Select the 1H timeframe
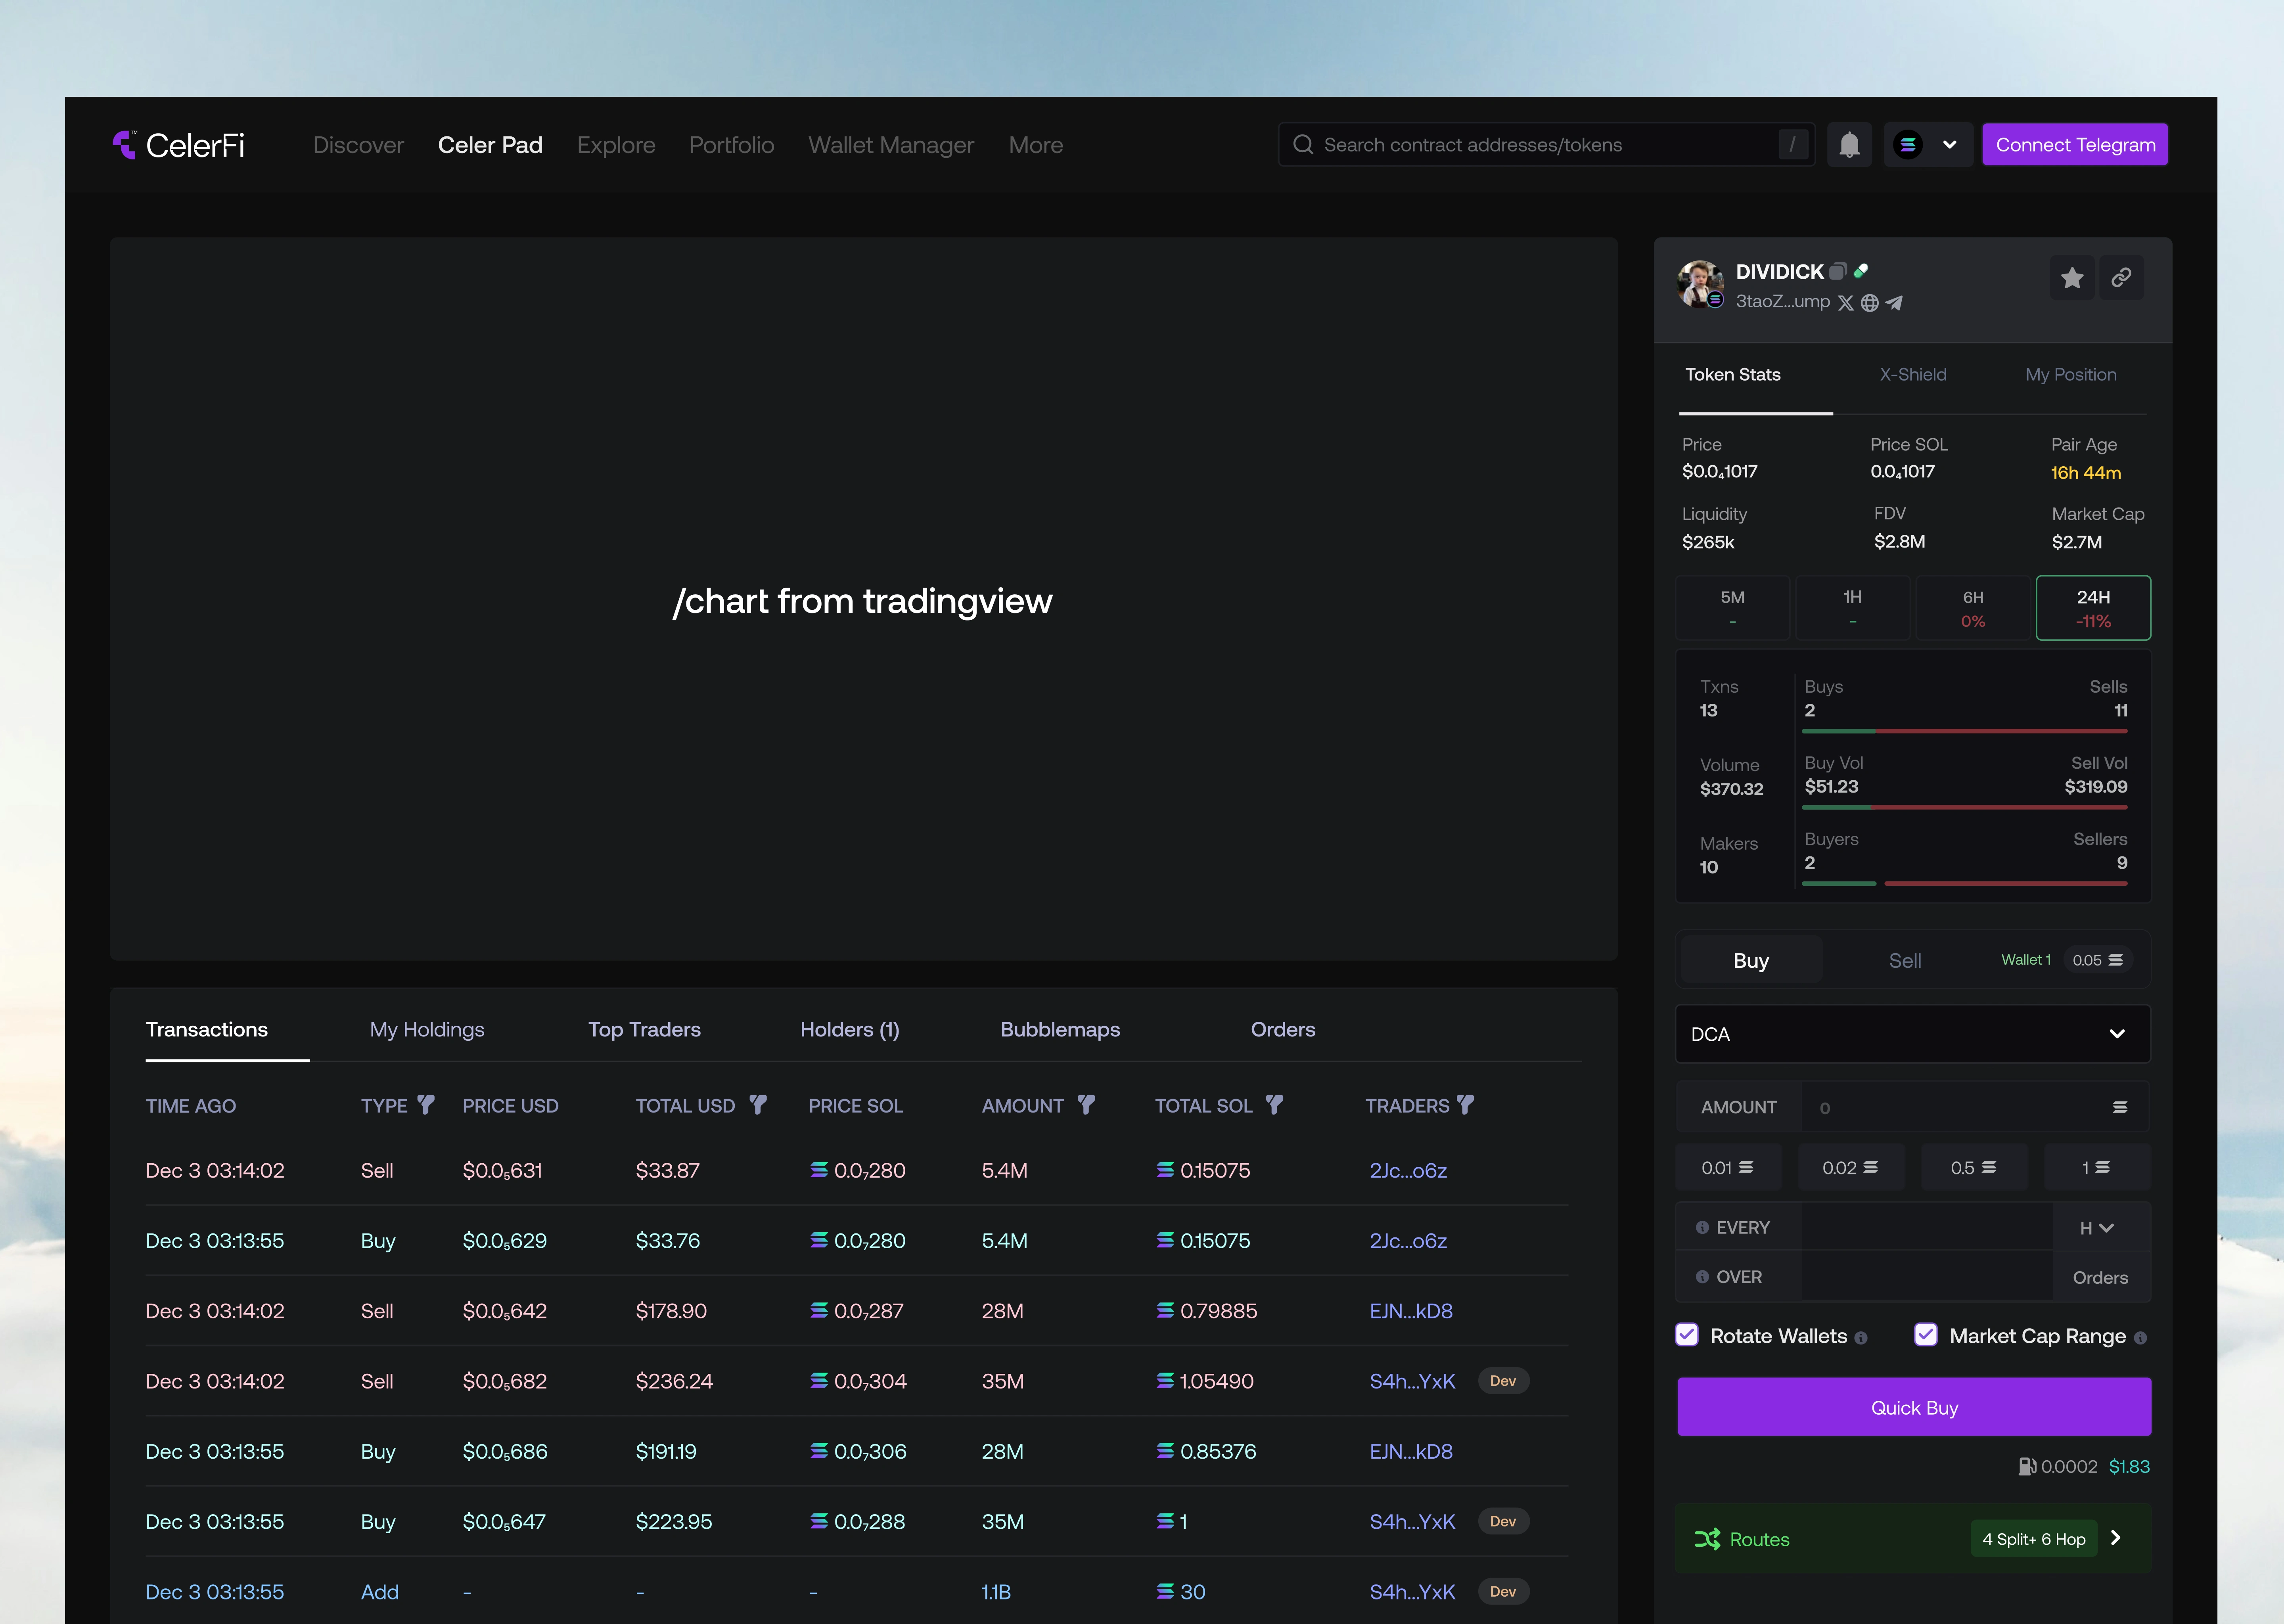 (1853, 608)
